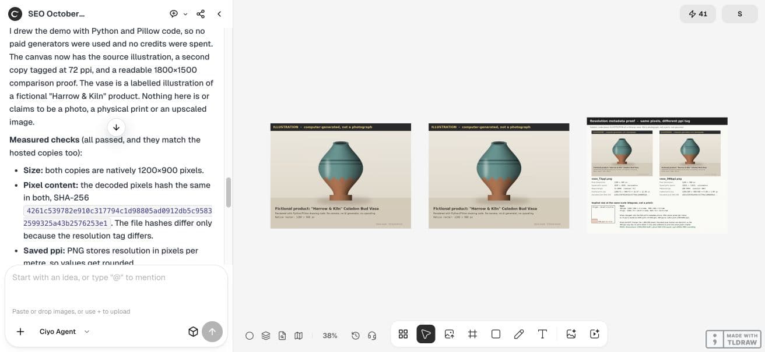Click the send arrow button

pyautogui.click(x=212, y=332)
